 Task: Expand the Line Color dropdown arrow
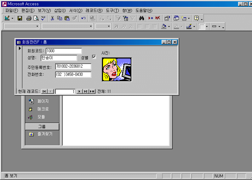(194, 26)
